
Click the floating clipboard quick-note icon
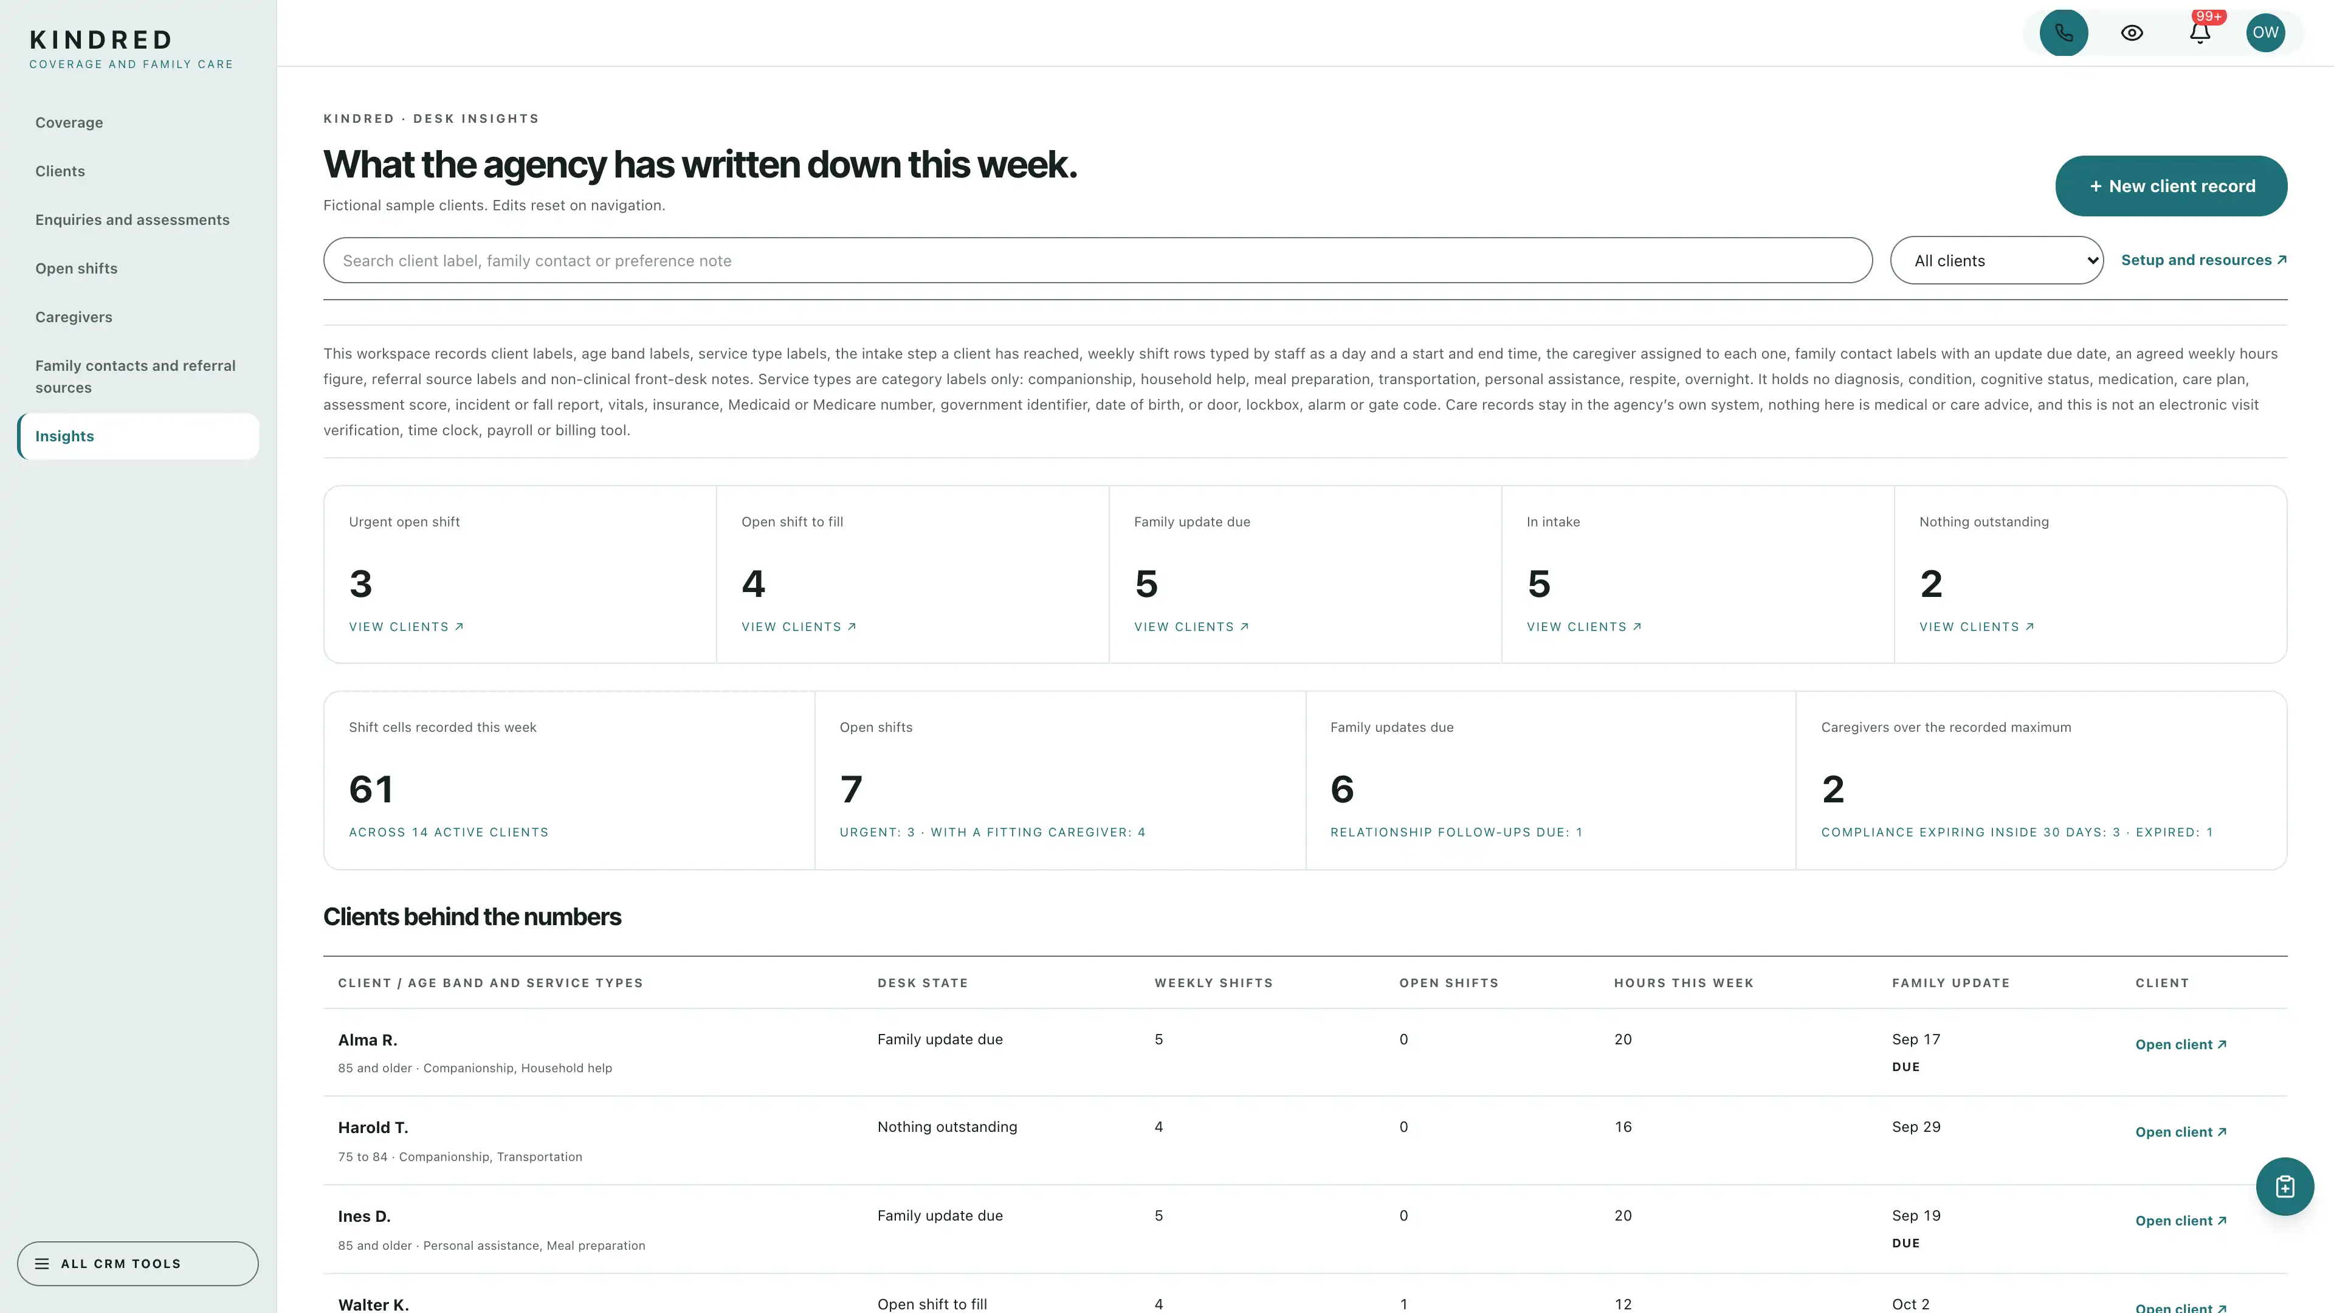[x=2284, y=1186]
